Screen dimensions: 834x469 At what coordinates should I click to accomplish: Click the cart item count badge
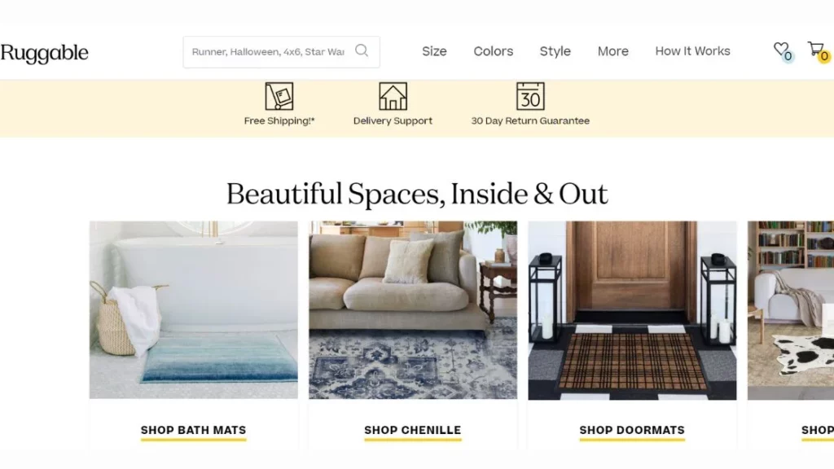point(824,56)
